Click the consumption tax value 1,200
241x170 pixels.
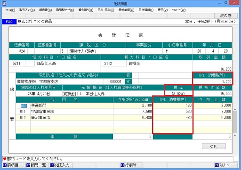(x=227, y=81)
